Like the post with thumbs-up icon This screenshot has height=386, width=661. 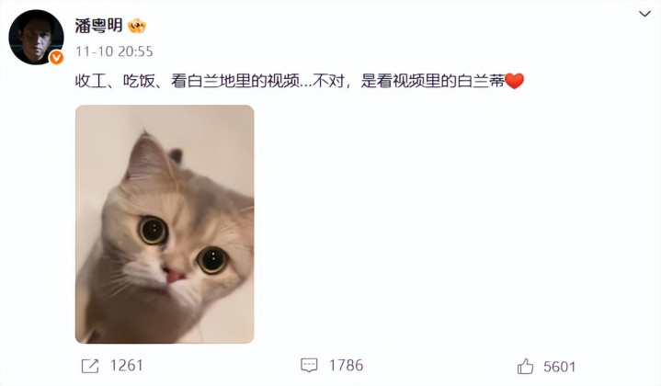525,366
